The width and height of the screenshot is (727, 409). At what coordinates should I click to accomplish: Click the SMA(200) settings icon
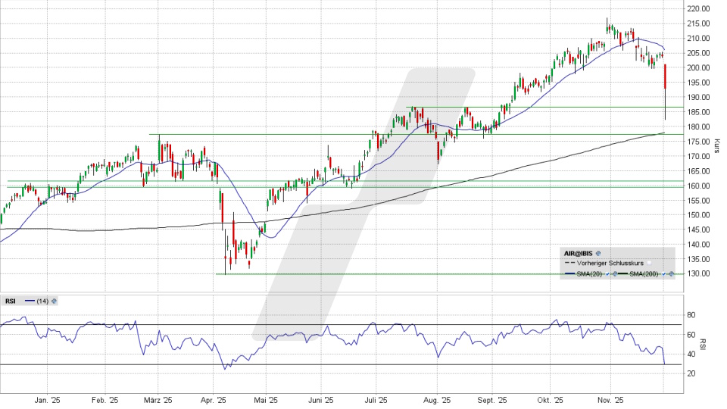[671, 273]
